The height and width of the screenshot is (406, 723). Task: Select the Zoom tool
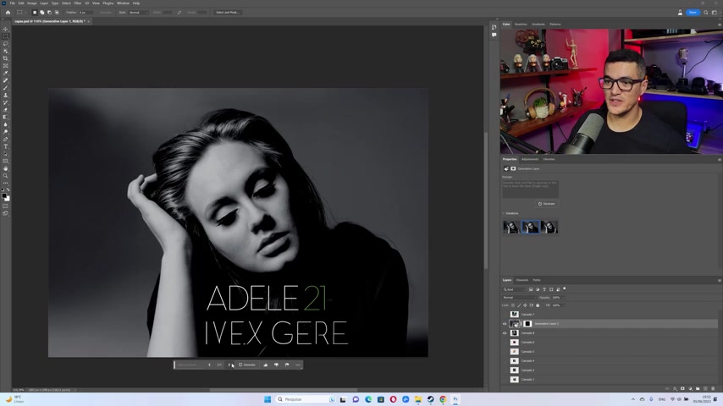coord(6,176)
